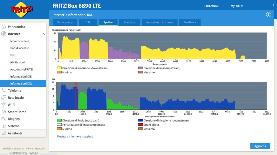Select the Panoramica tab
The width and height of the screenshot is (277, 155).
[x=65, y=22]
